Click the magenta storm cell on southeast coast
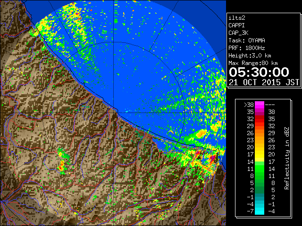This screenshot has height=226, width=302. pyautogui.click(x=213, y=158)
